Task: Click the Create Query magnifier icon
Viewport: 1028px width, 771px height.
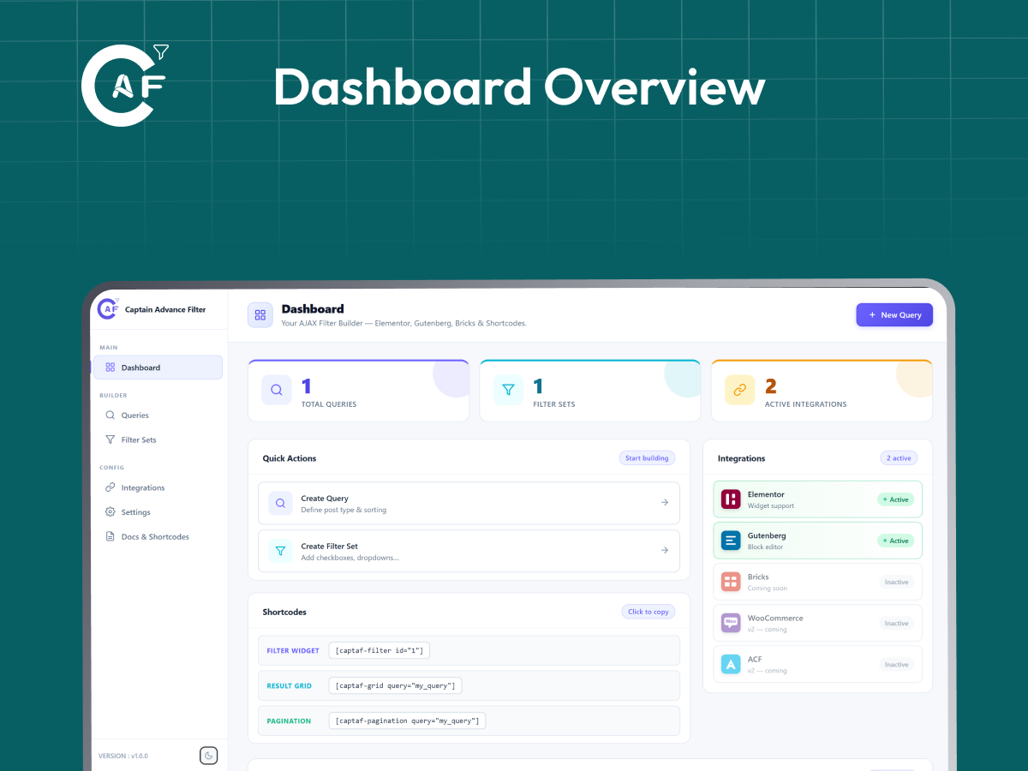Action: [x=280, y=503]
